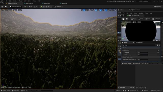Click the add content icon next to Selection Mode

26,7
